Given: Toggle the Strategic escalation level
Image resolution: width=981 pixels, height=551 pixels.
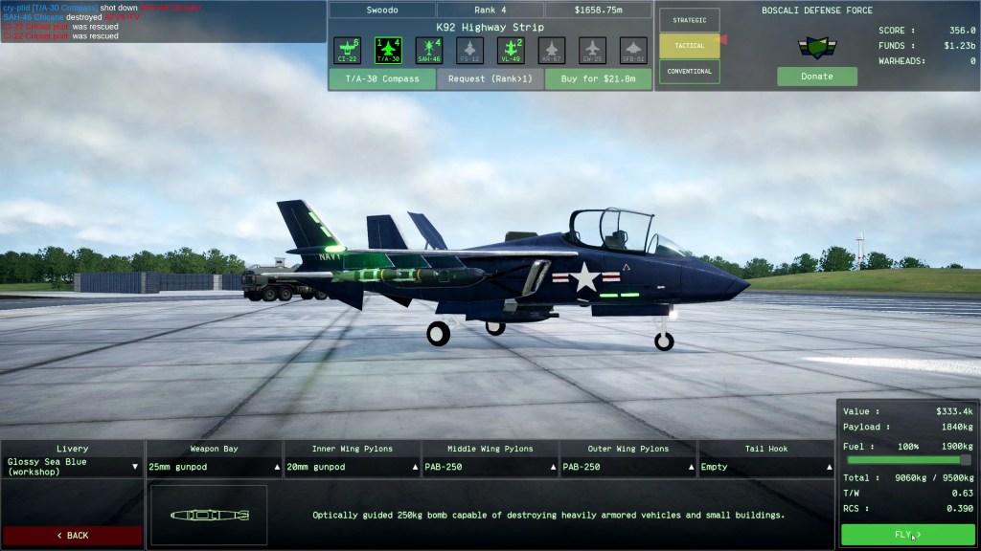Looking at the screenshot, I should click(x=690, y=20).
